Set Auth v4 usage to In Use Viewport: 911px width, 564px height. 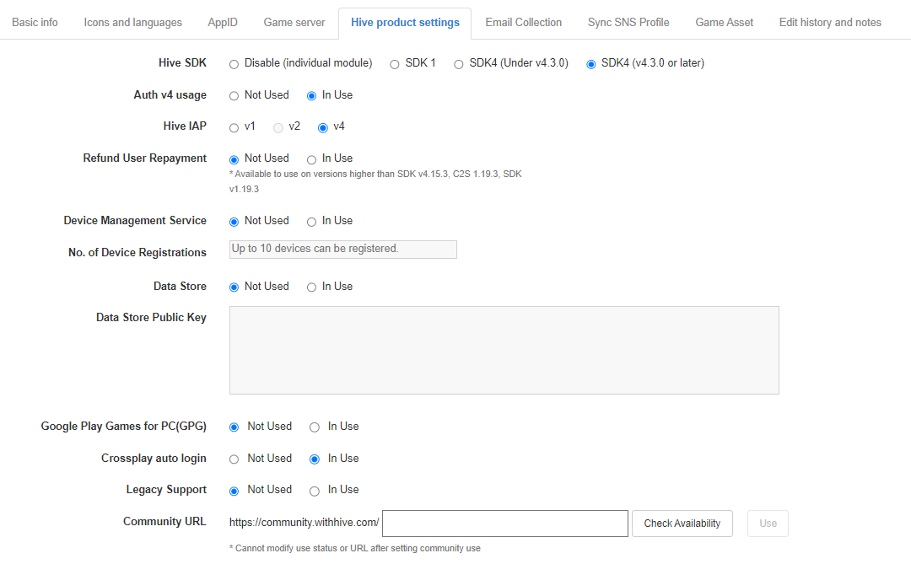coord(311,96)
